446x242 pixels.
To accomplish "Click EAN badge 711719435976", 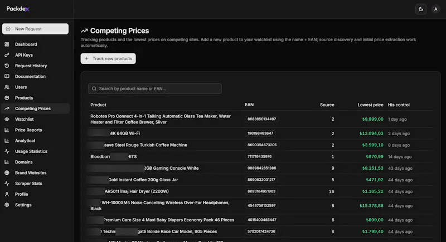I will [259, 157].
